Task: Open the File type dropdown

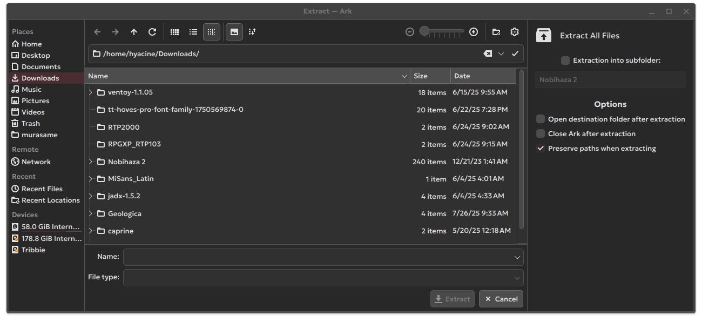Action: click(323, 278)
